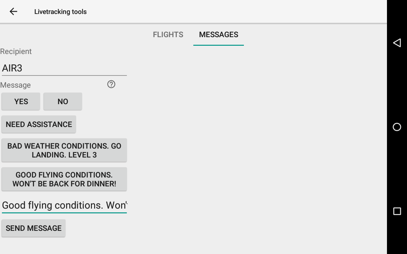Image resolution: width=407 pixels, height=254 pixels.
Task: Open the message help question-mark icon
Action: pos(111,84)
